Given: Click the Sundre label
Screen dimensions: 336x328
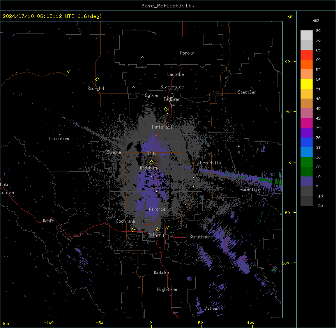Looking at the screenshot, I should [114, 152].
